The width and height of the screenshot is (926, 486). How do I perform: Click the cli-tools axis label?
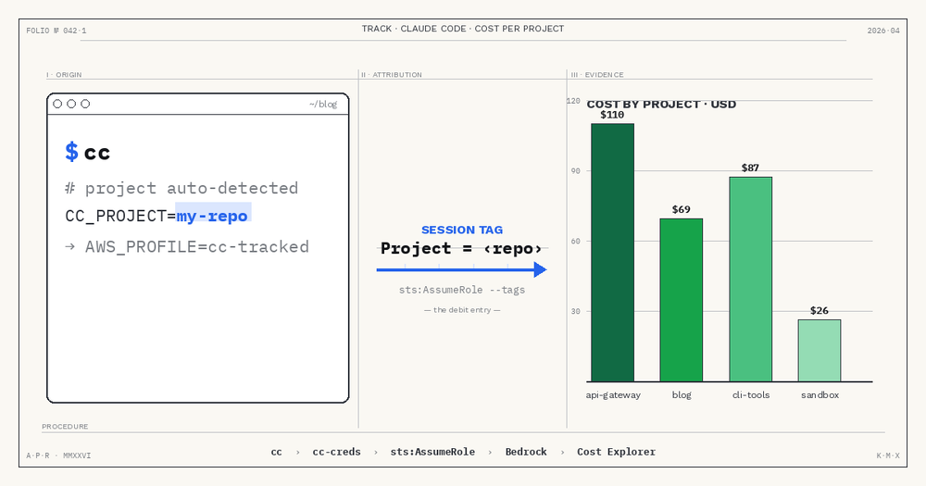click(x=751, y=394)
